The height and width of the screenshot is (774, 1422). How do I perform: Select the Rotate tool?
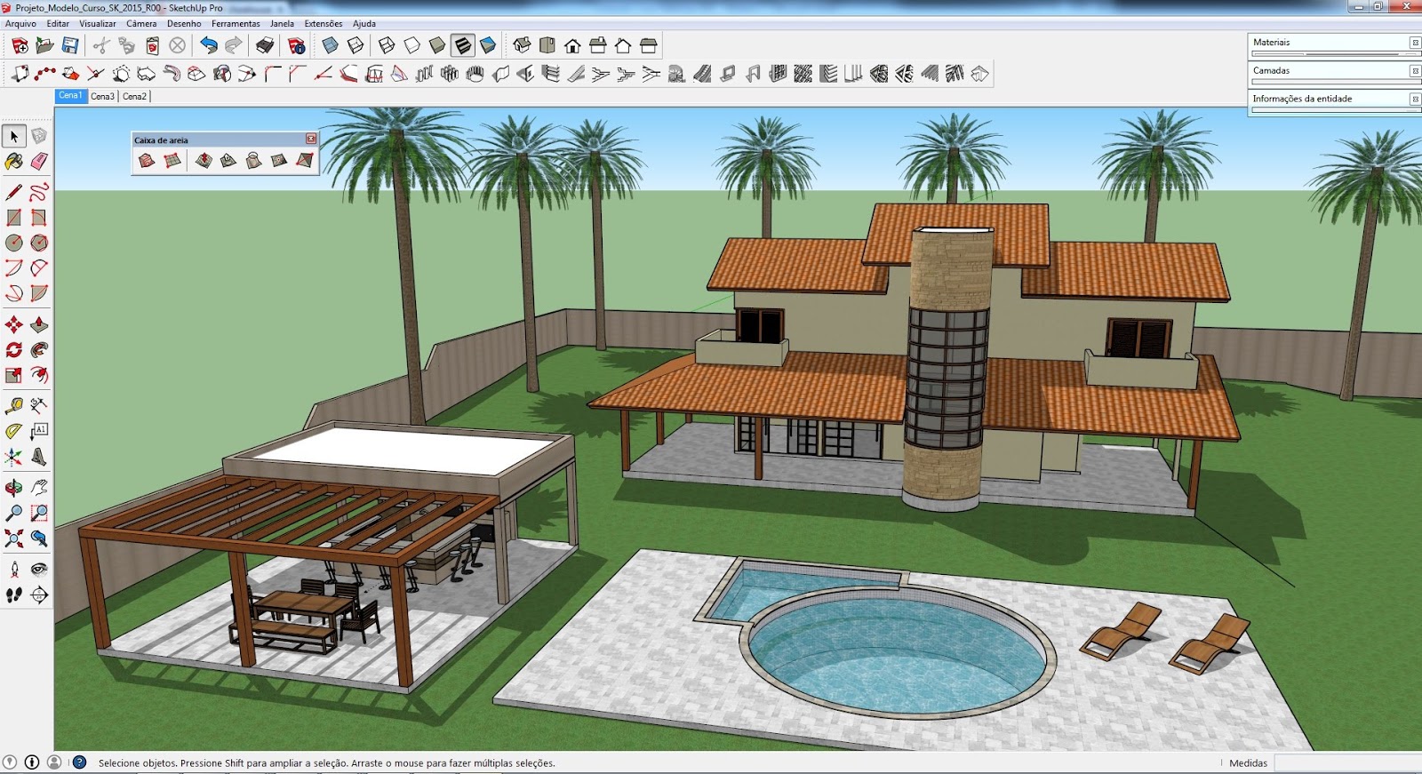14,350
